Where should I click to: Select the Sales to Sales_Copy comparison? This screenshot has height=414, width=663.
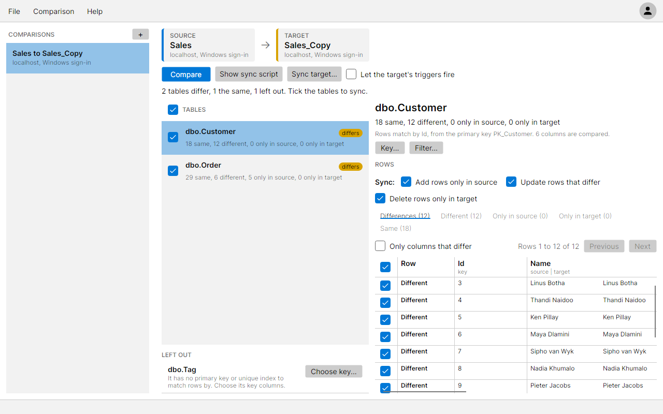click(78, 58)
